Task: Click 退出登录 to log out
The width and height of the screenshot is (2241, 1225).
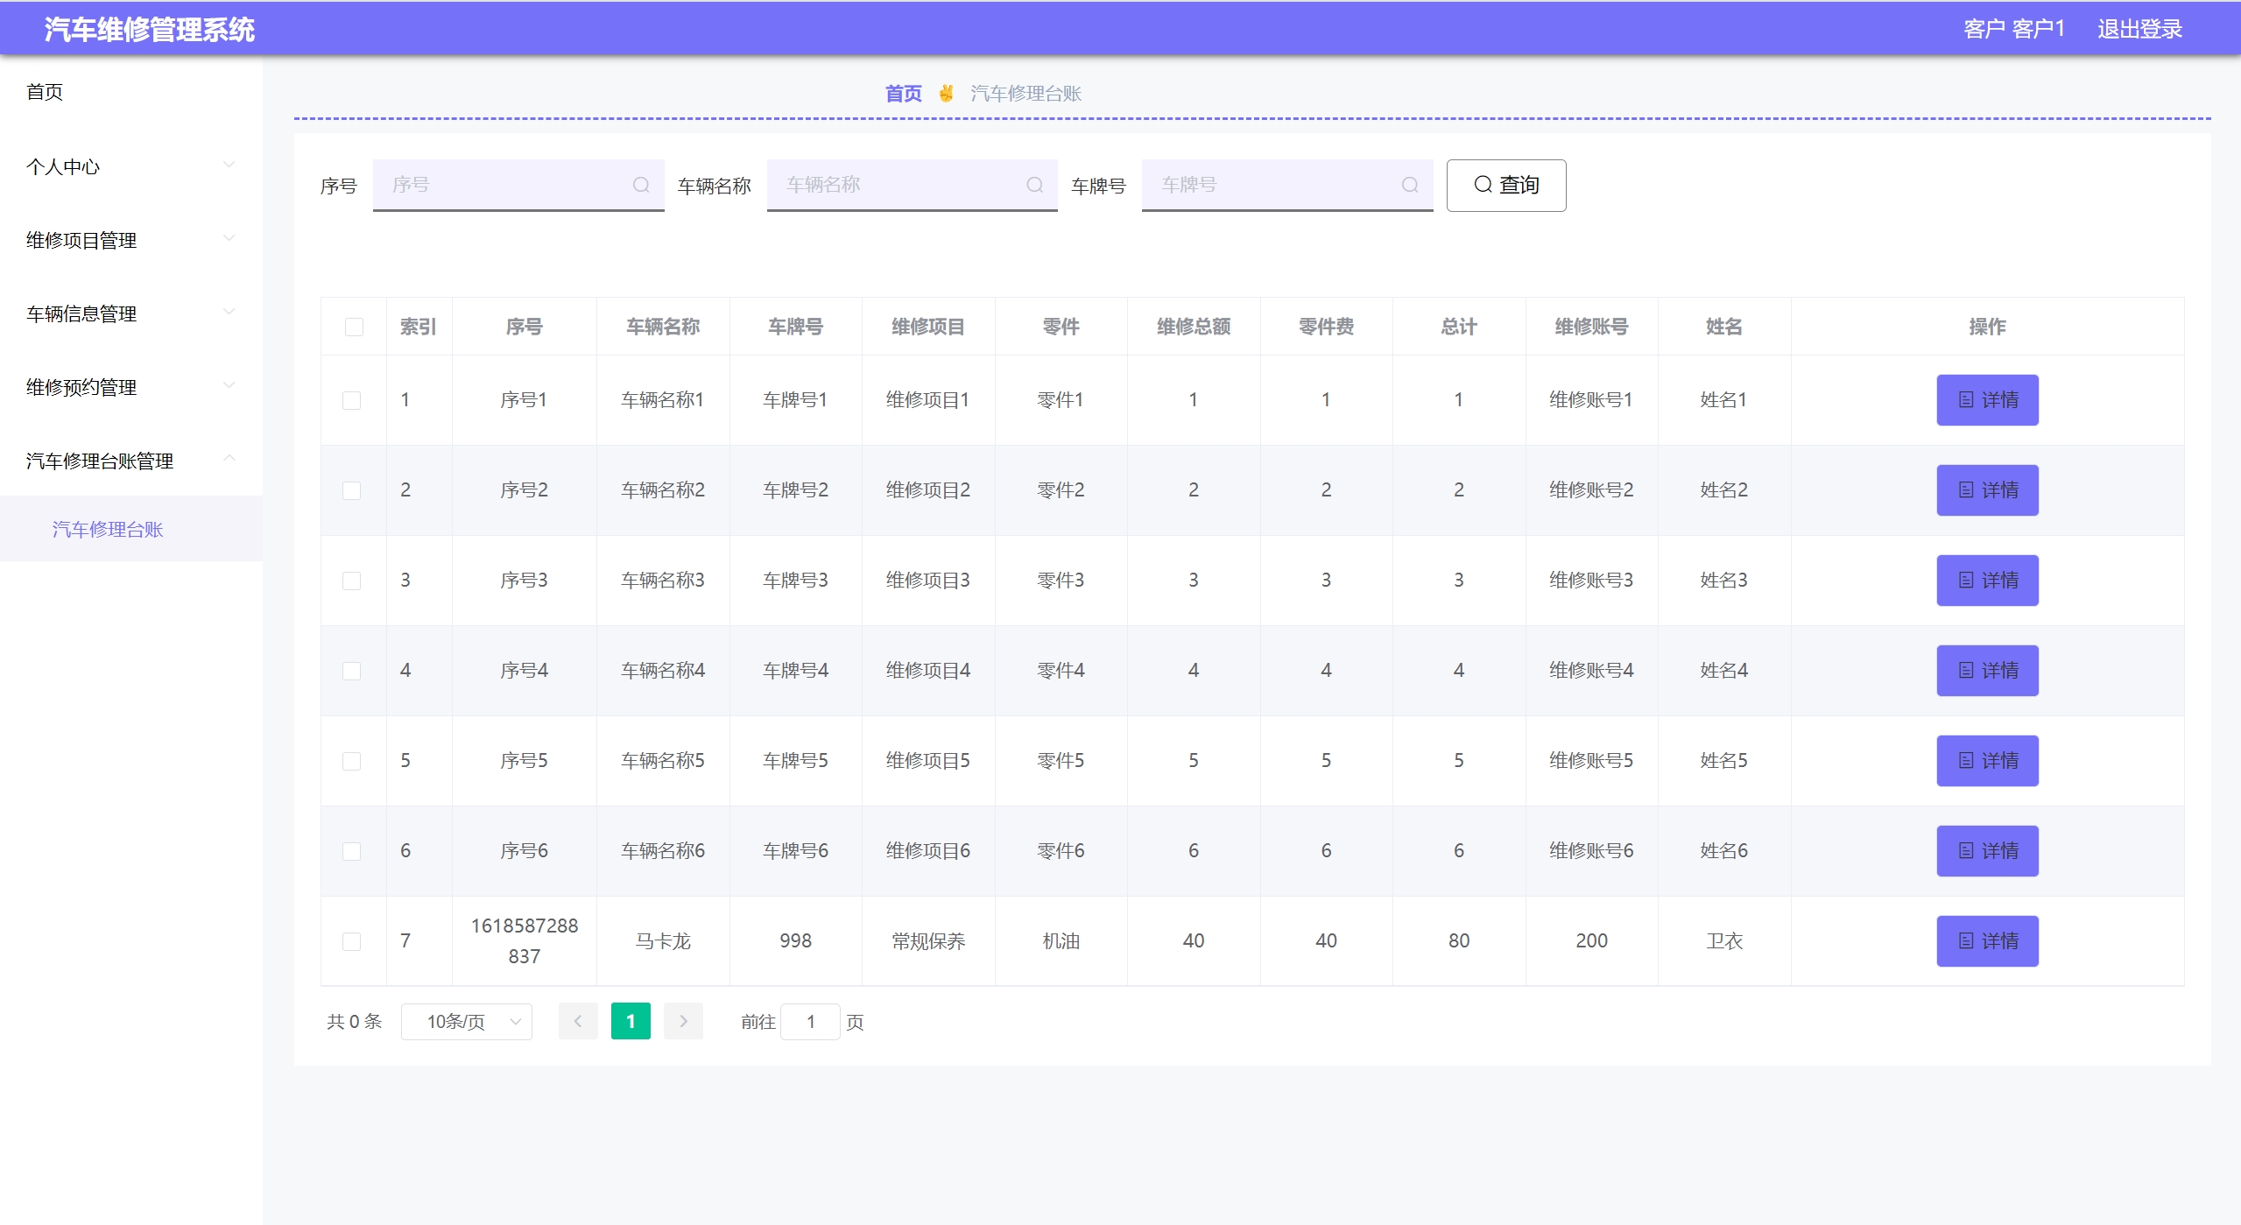Action: [2139, 29]
